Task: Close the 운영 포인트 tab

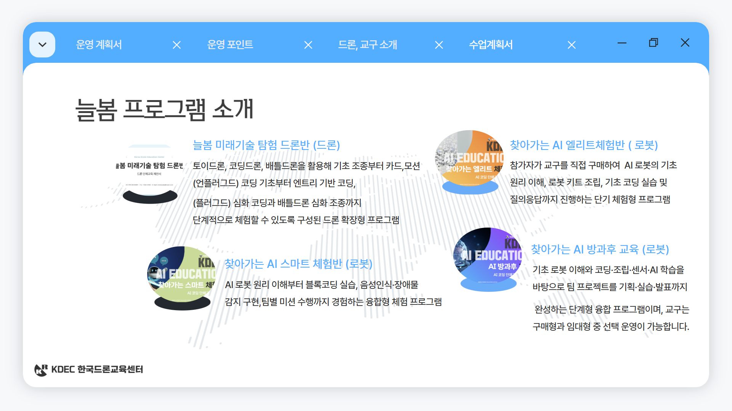Action: click(x=308, y=45)
